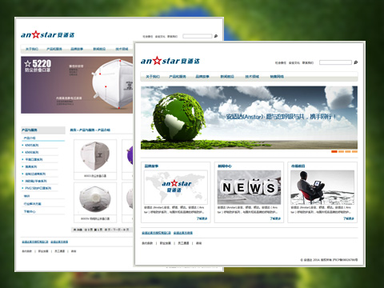This screenshot has height=288, width=384.
Task: Open the man-with-laptop image card
Action: coord(322,187)
